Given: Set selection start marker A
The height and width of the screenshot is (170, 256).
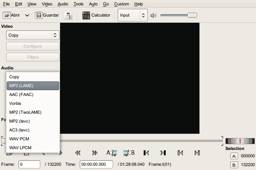Looking at the screenshot, I should 112,153.
